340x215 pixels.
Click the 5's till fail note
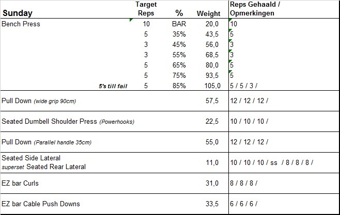[113, 86]
